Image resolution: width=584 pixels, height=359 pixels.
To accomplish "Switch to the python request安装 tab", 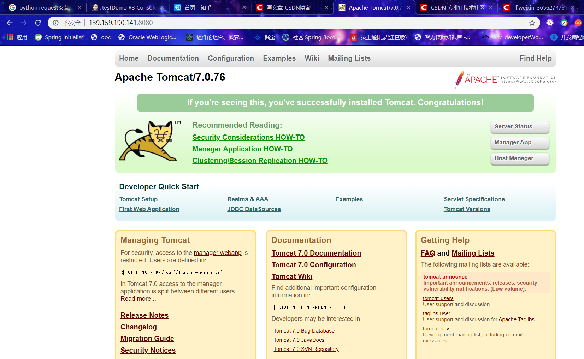I will coord(44,7).
